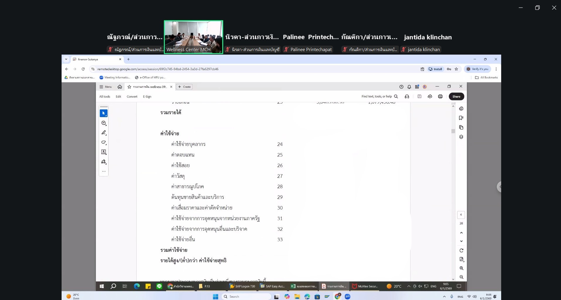Select the text box tool

104,152
